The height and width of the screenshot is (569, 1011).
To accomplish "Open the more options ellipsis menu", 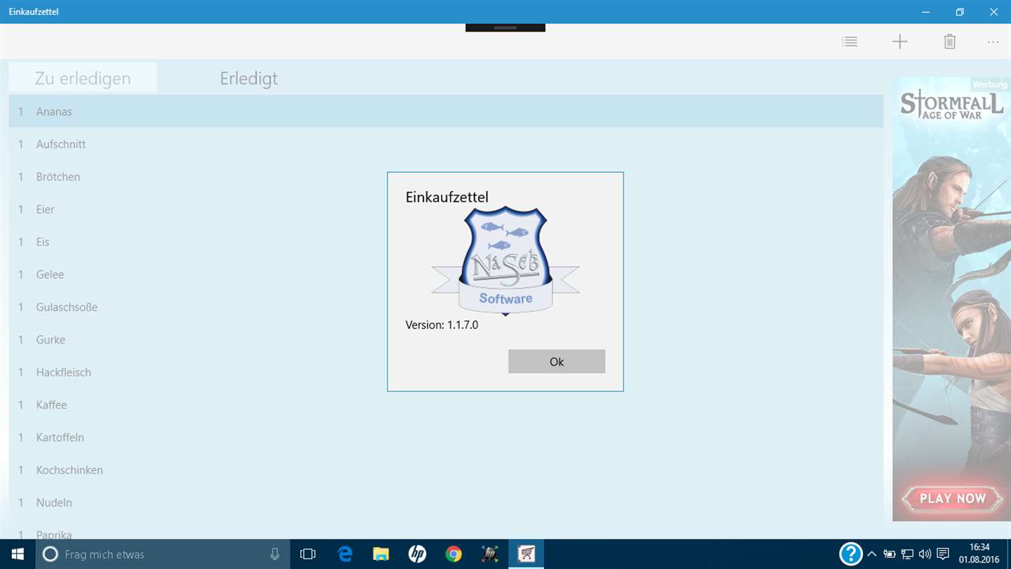I will (x=993, y=42).
